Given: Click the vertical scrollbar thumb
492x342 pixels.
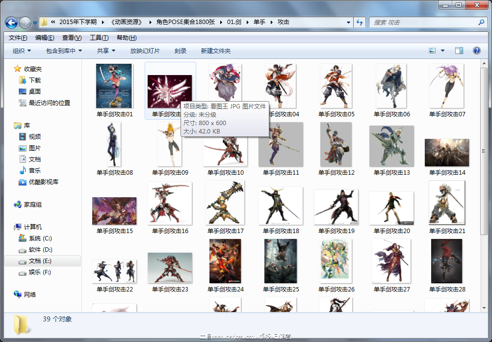Looking at the screenshot, I should pyautogui.click(x=484, y=151).
